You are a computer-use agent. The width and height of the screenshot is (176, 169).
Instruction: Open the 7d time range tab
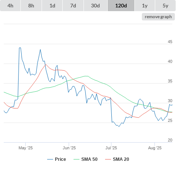[x=73, y=6]
